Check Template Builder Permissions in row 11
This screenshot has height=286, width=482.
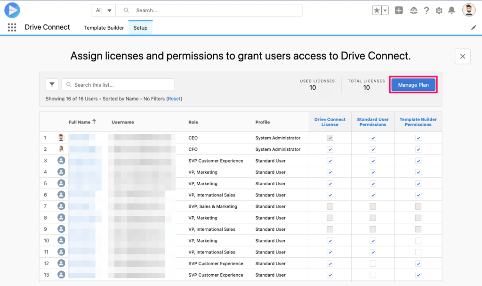[x=418, y=252]
